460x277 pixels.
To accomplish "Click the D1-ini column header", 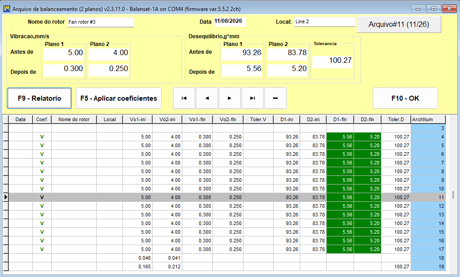I will pyautogui.click(x=286, y=119).
